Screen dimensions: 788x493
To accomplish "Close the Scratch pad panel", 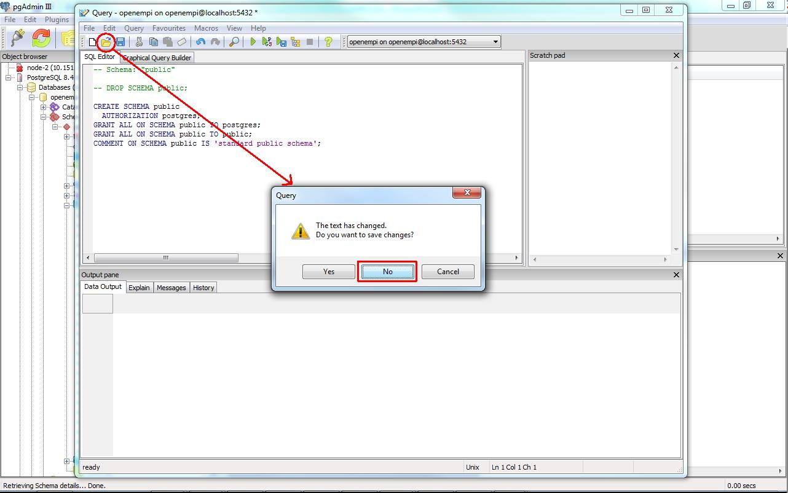I will click(676, 55).
